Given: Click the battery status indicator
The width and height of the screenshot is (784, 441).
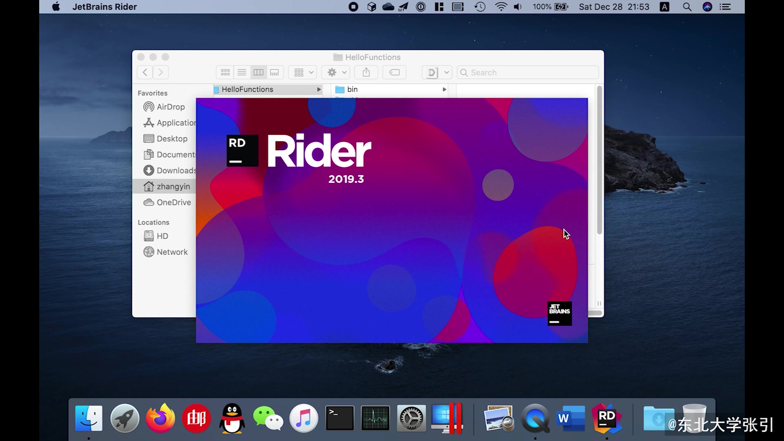Looking at the screenshot, I should click(x=550, y=7).
